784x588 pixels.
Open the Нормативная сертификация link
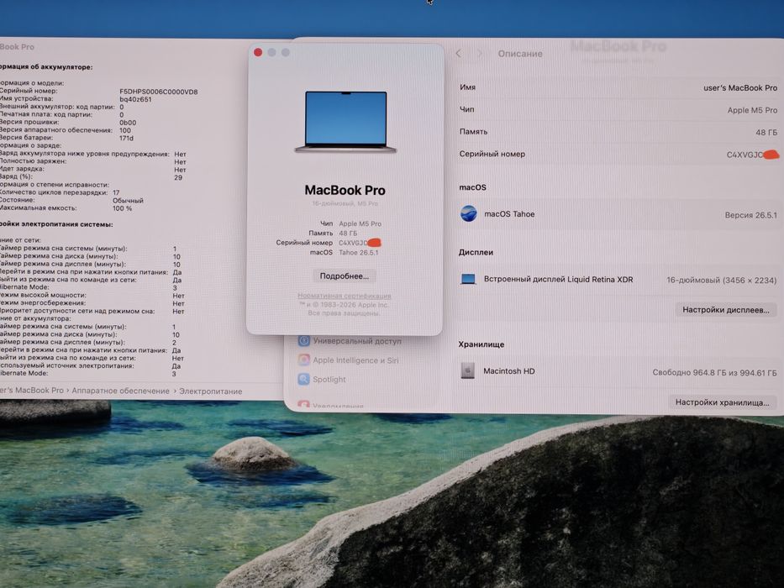pyautogui.click(x=345, y=296)
